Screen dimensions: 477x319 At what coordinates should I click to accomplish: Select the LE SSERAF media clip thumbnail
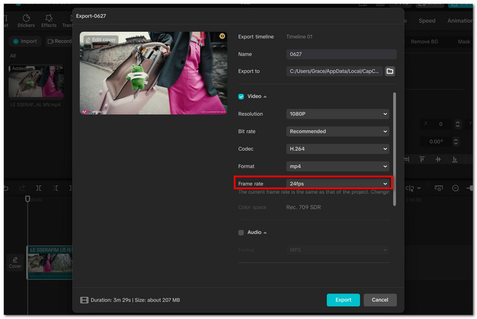(x=36, y=82)
